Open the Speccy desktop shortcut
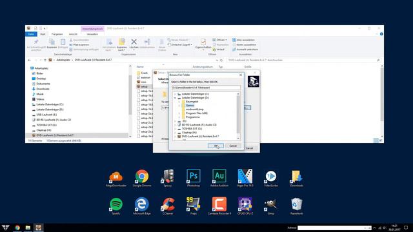The height and width of the screenshot is (232, 413). pyautogui.click(x=168, y=178)
